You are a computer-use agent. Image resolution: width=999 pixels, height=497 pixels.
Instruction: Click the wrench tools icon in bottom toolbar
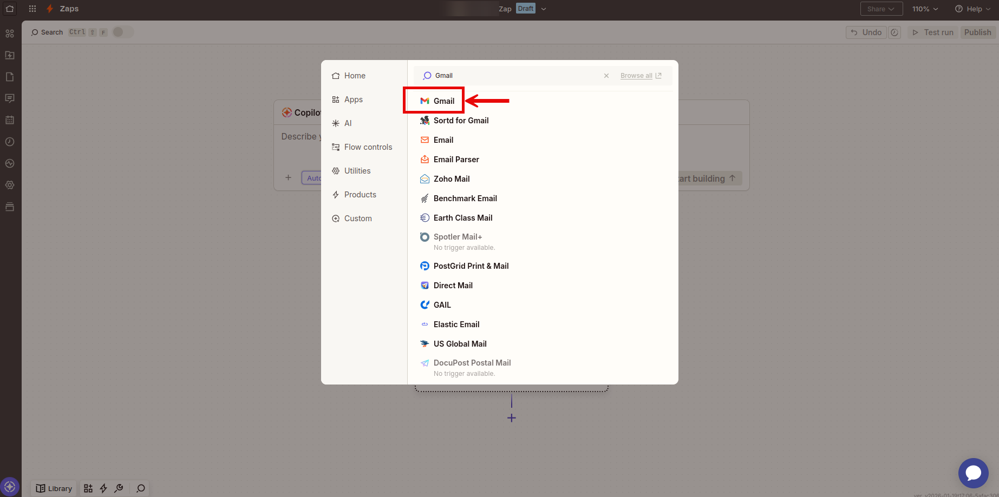[119, 488]
